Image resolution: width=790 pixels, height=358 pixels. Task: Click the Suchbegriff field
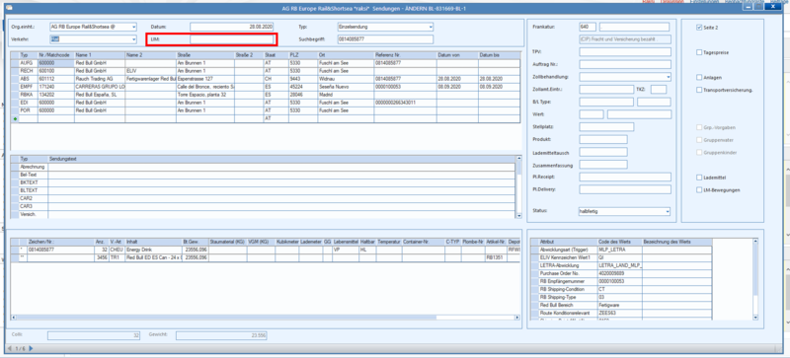click(385, 39)
